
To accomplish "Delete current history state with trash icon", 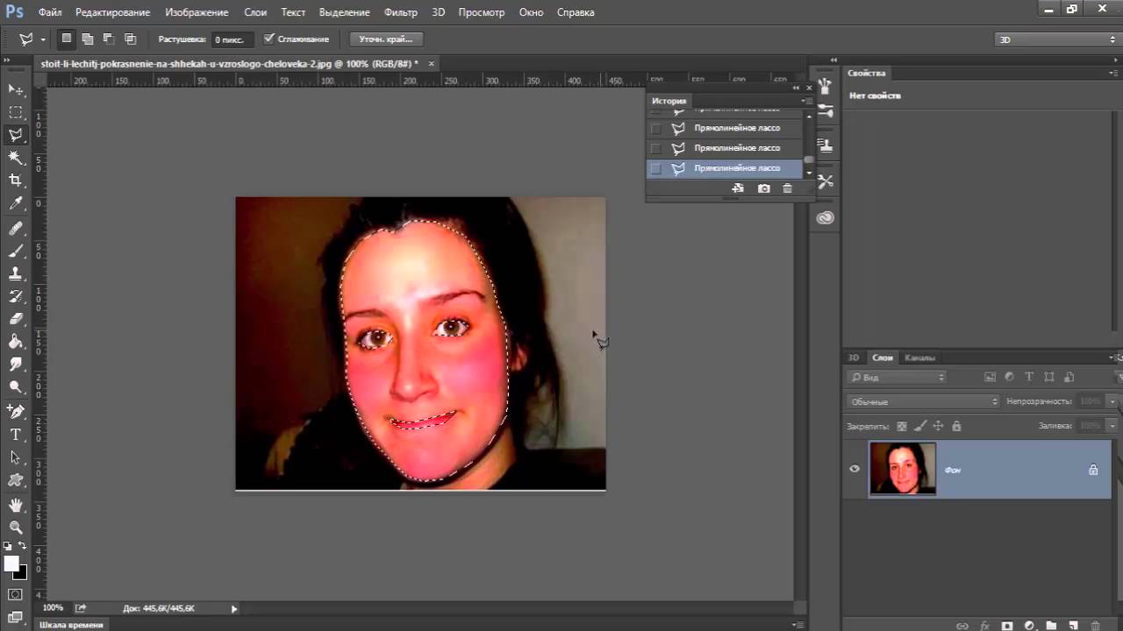I will [787, 188].
